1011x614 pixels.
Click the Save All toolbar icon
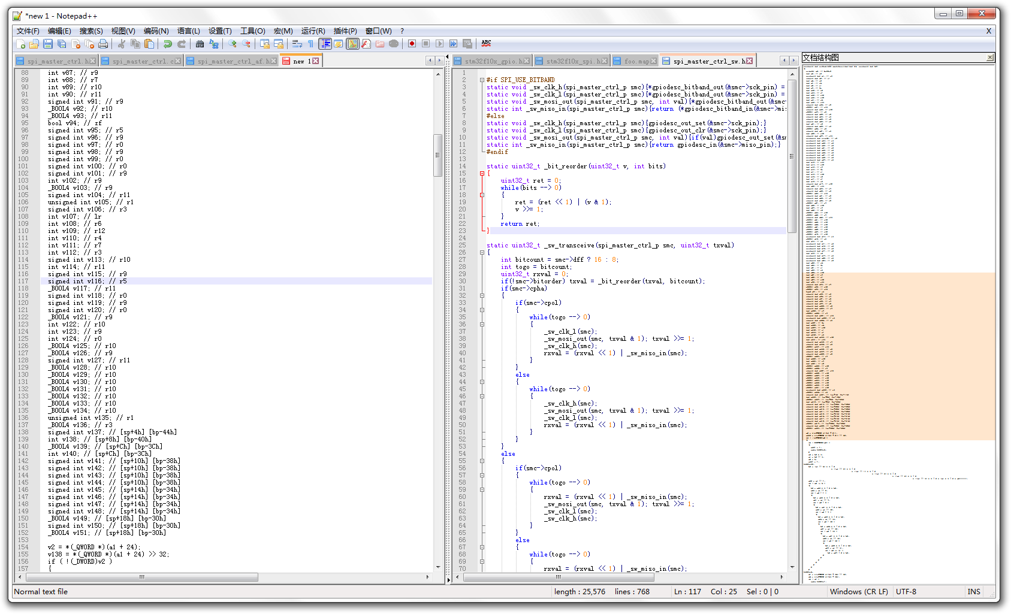[62, 44]
